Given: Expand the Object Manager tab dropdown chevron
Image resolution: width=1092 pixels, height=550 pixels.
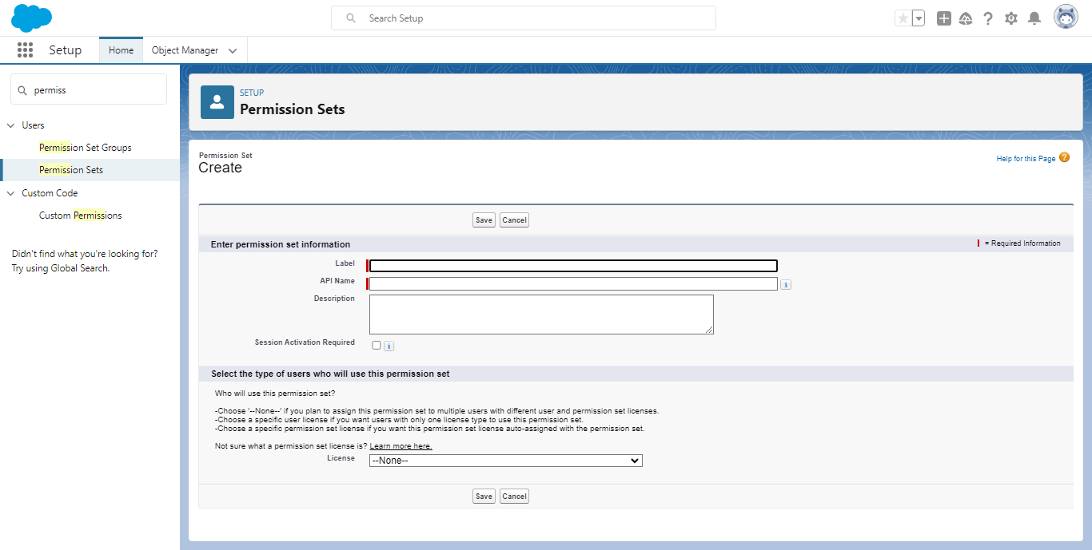Looking at the screenshot, I should (x=233, y=50).
